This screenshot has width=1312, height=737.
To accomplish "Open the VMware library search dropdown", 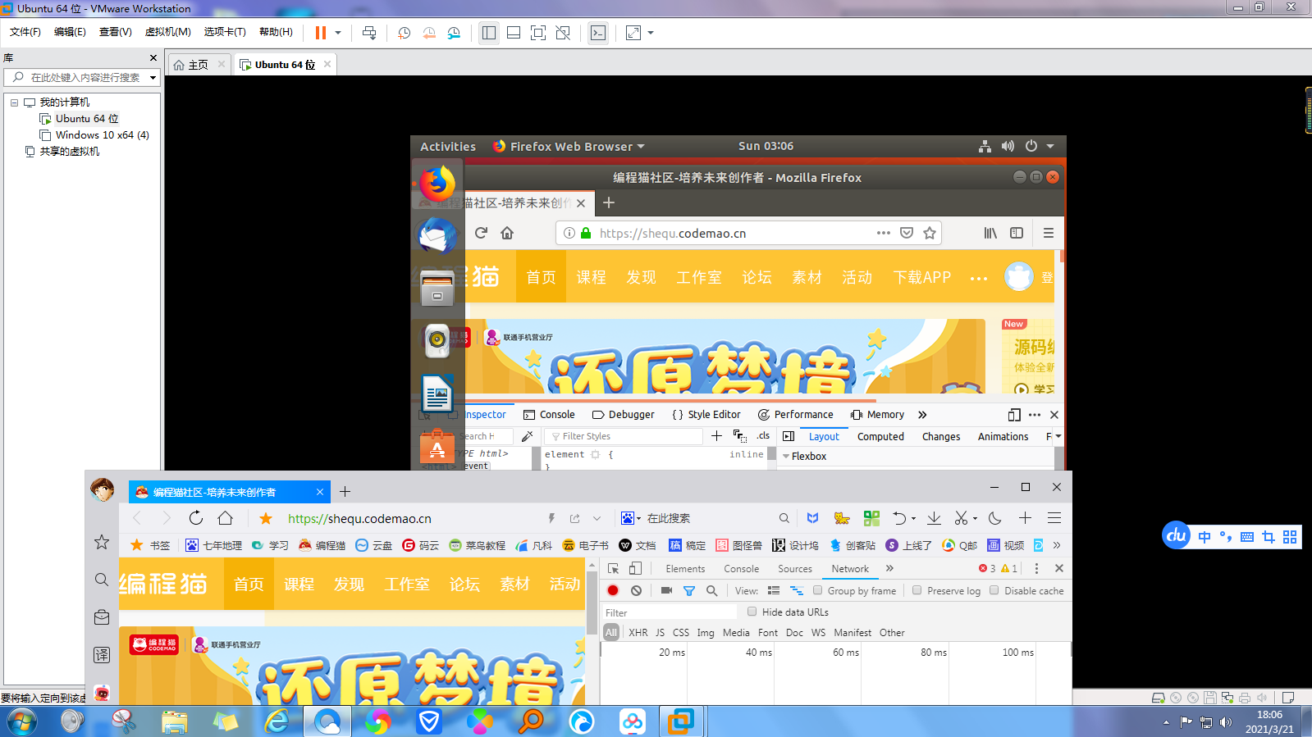I will pos(153,77).
